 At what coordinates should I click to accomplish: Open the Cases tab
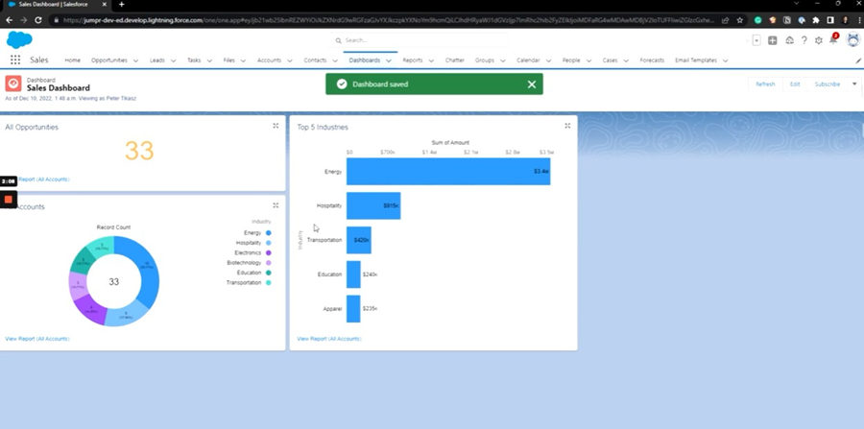click(x=610, y=60)
